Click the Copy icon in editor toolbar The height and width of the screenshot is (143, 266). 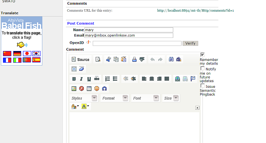116,60
